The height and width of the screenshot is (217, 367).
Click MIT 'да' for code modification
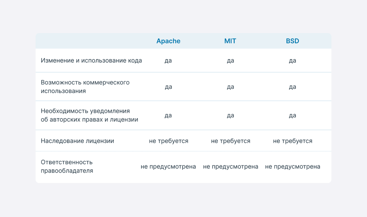tap(230, 61)
